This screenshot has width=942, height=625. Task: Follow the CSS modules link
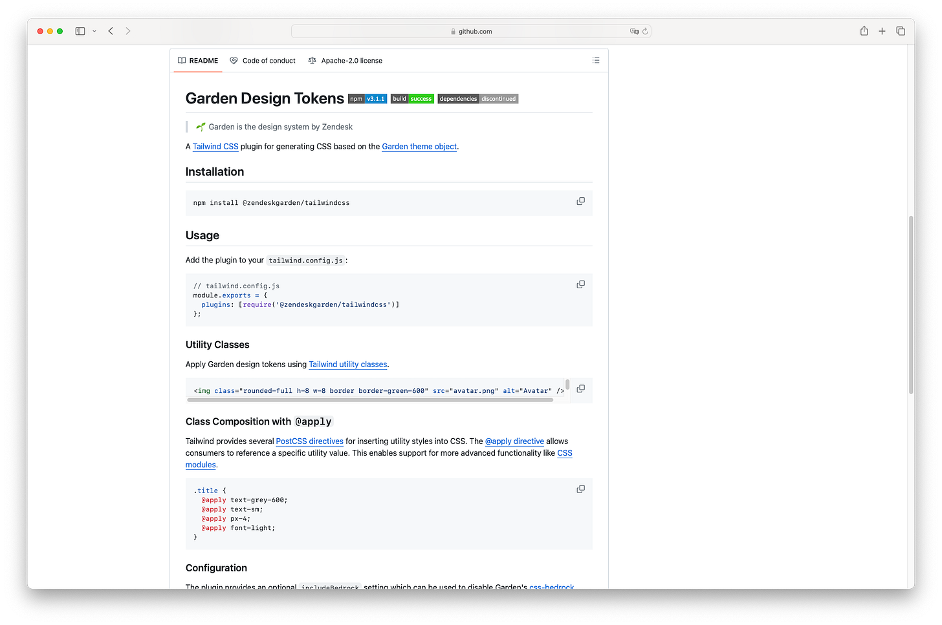pyautogui.click(x=379, y=459)
